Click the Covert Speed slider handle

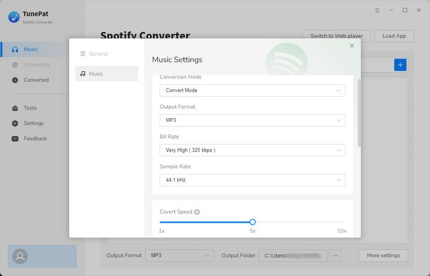tap(253, 222)
